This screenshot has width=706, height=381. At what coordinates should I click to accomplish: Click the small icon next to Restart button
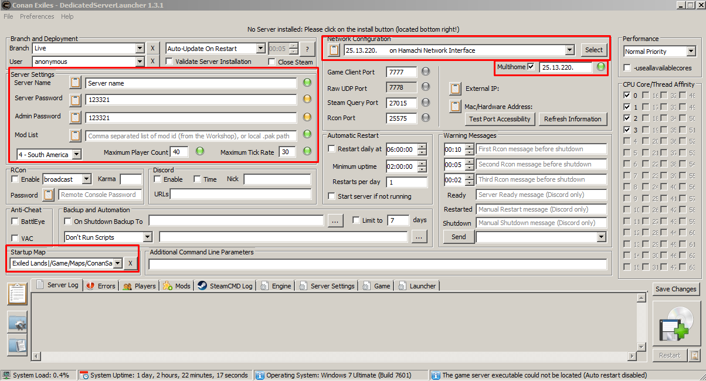(694, 355)
